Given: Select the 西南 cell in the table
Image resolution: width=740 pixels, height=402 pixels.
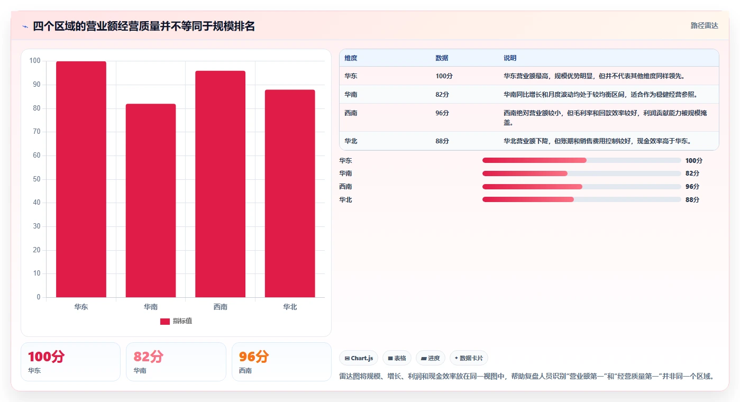Looking at the screenshot, I should pos(351,113).
